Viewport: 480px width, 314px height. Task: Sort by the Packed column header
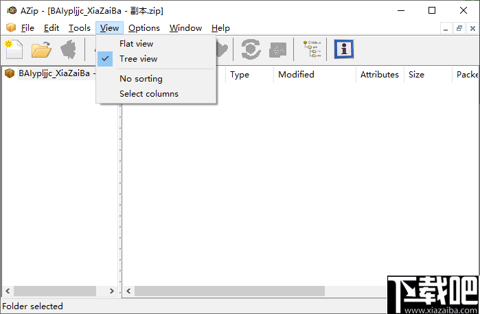pyautogui.click(x=466, y=75)
